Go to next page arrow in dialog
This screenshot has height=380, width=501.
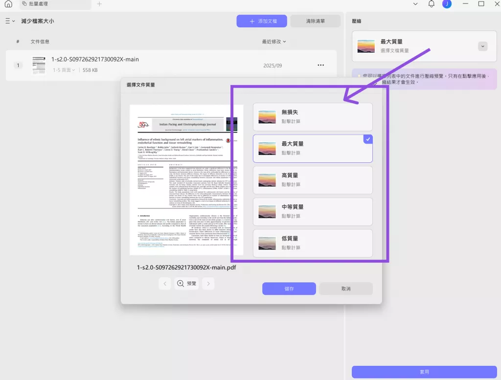(208, 284)
